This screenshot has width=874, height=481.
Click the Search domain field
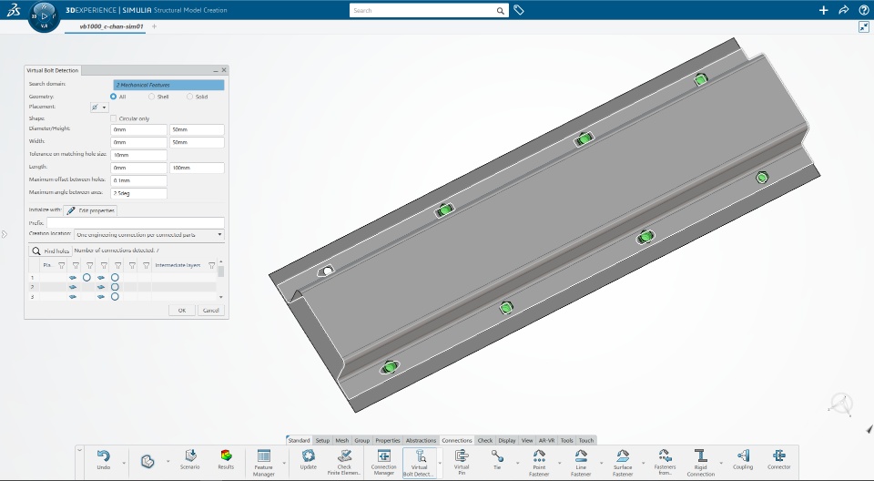(x=168, y=85)
